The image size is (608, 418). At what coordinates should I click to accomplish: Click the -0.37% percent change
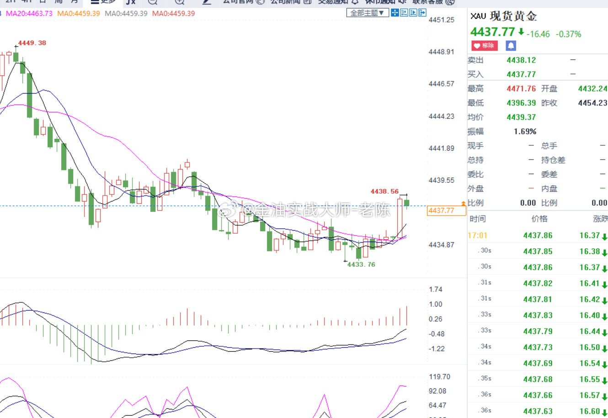point(568,34)
